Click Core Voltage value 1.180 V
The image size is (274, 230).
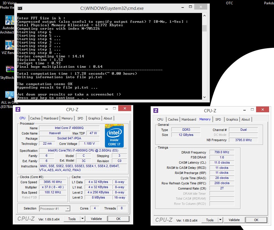point(89,144)
